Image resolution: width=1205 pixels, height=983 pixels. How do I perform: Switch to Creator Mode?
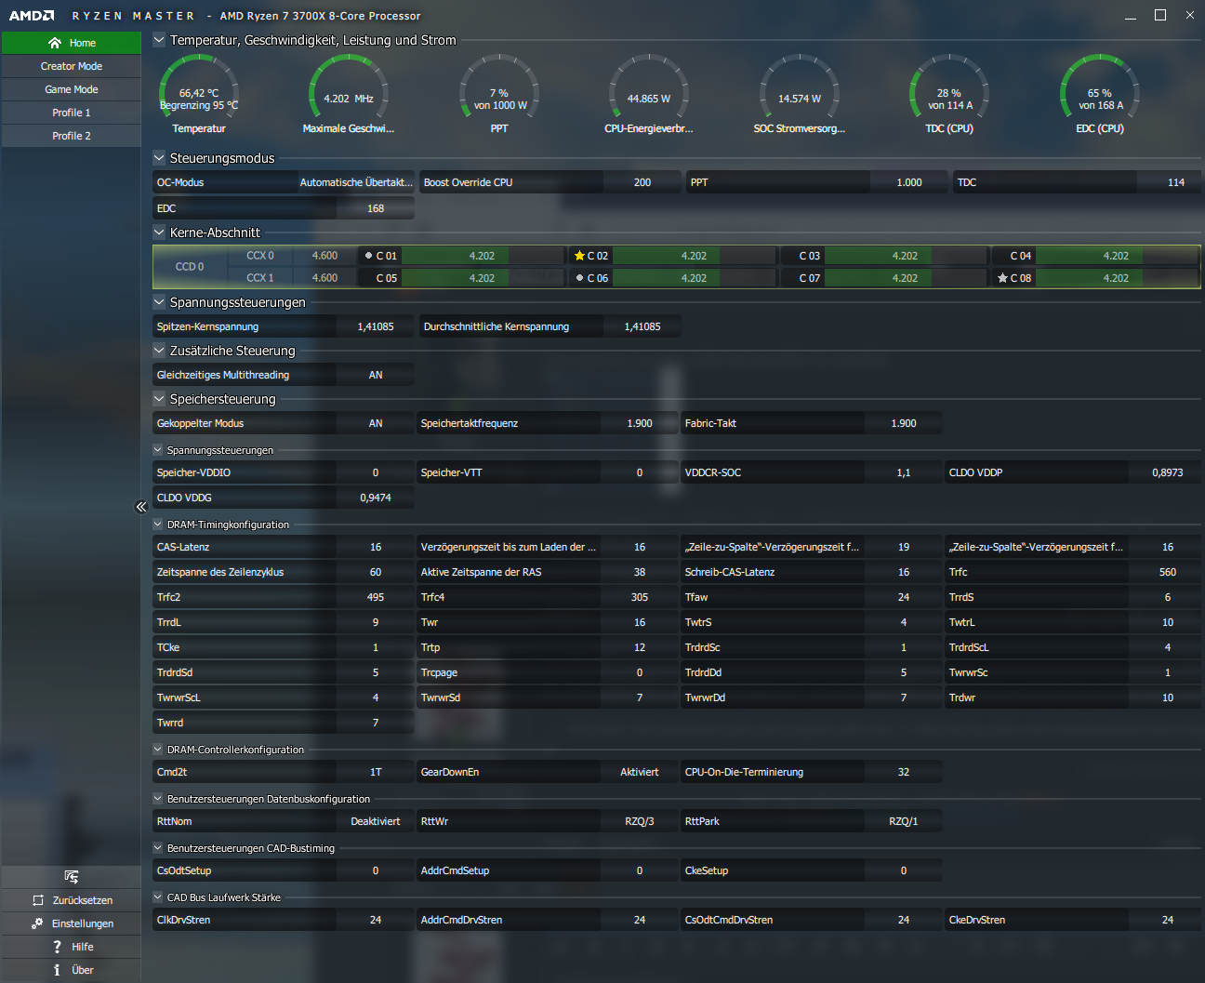pyautogui.click(x=72, y=66)
